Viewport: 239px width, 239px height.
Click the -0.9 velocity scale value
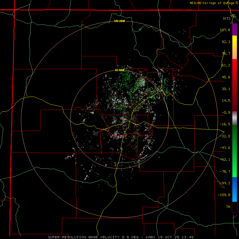226,113
